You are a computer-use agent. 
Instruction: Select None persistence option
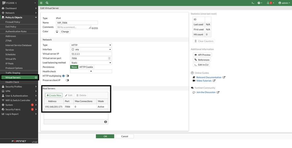coord(74,67)
